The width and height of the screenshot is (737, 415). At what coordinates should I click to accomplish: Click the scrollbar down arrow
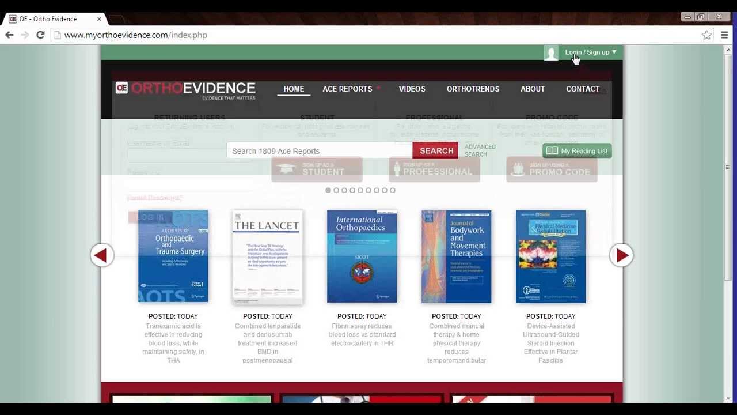pyautogui.click(x=727, y=398)
